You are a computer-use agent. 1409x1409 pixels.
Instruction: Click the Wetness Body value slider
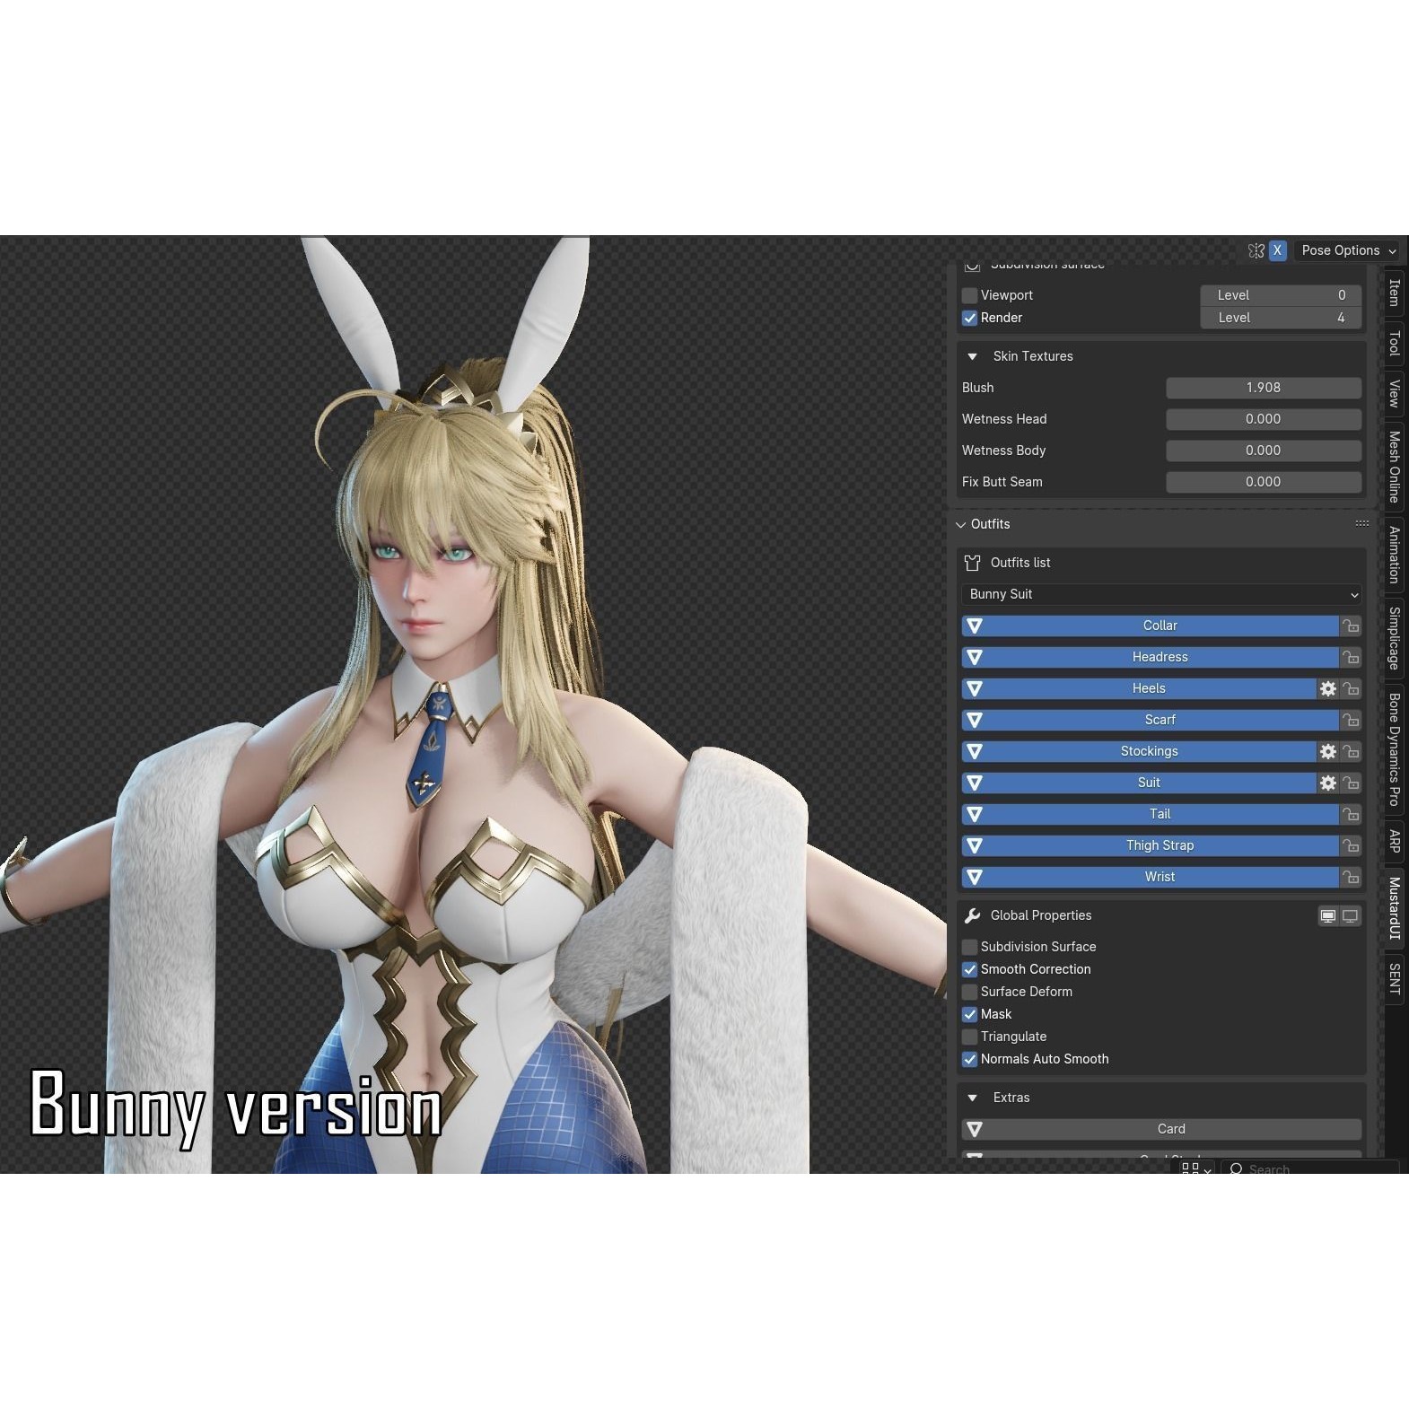coord(1264,451)
